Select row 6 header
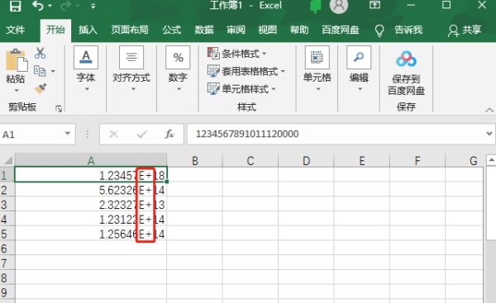 [x=7, y=249]
